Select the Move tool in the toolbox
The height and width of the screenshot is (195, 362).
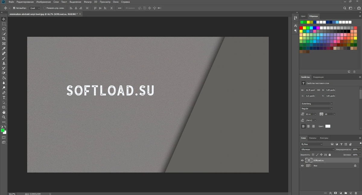[4, 19]
